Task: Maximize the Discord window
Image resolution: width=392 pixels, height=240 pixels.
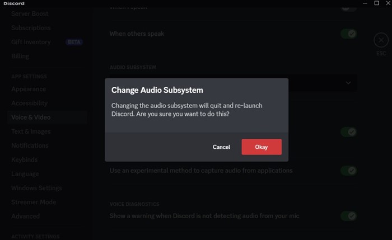Action: pos(376,3)
